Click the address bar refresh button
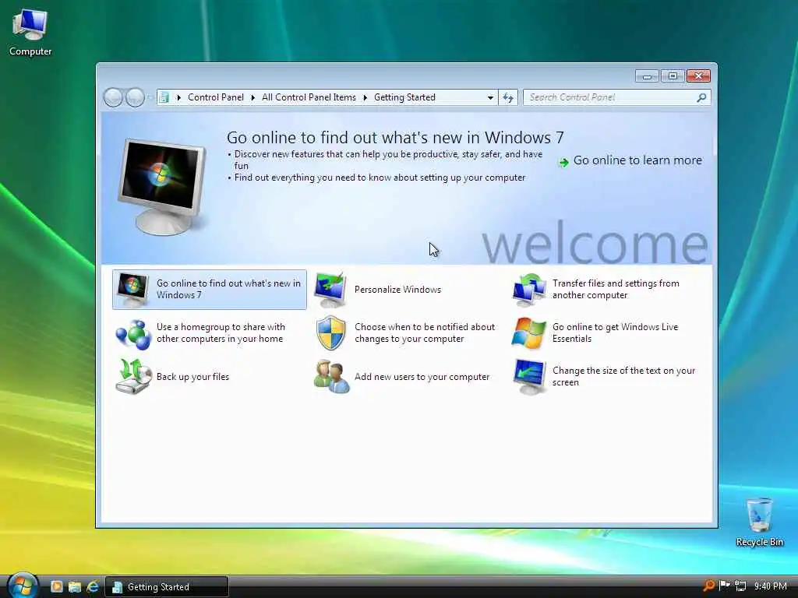This screenshot has width=798, height=598. [508, 97]
